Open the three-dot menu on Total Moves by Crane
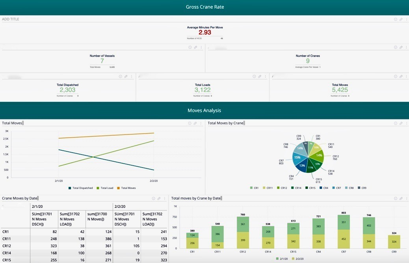Viewport: 409px width, 263px height. pyautogui.click(x=406, y=123)
